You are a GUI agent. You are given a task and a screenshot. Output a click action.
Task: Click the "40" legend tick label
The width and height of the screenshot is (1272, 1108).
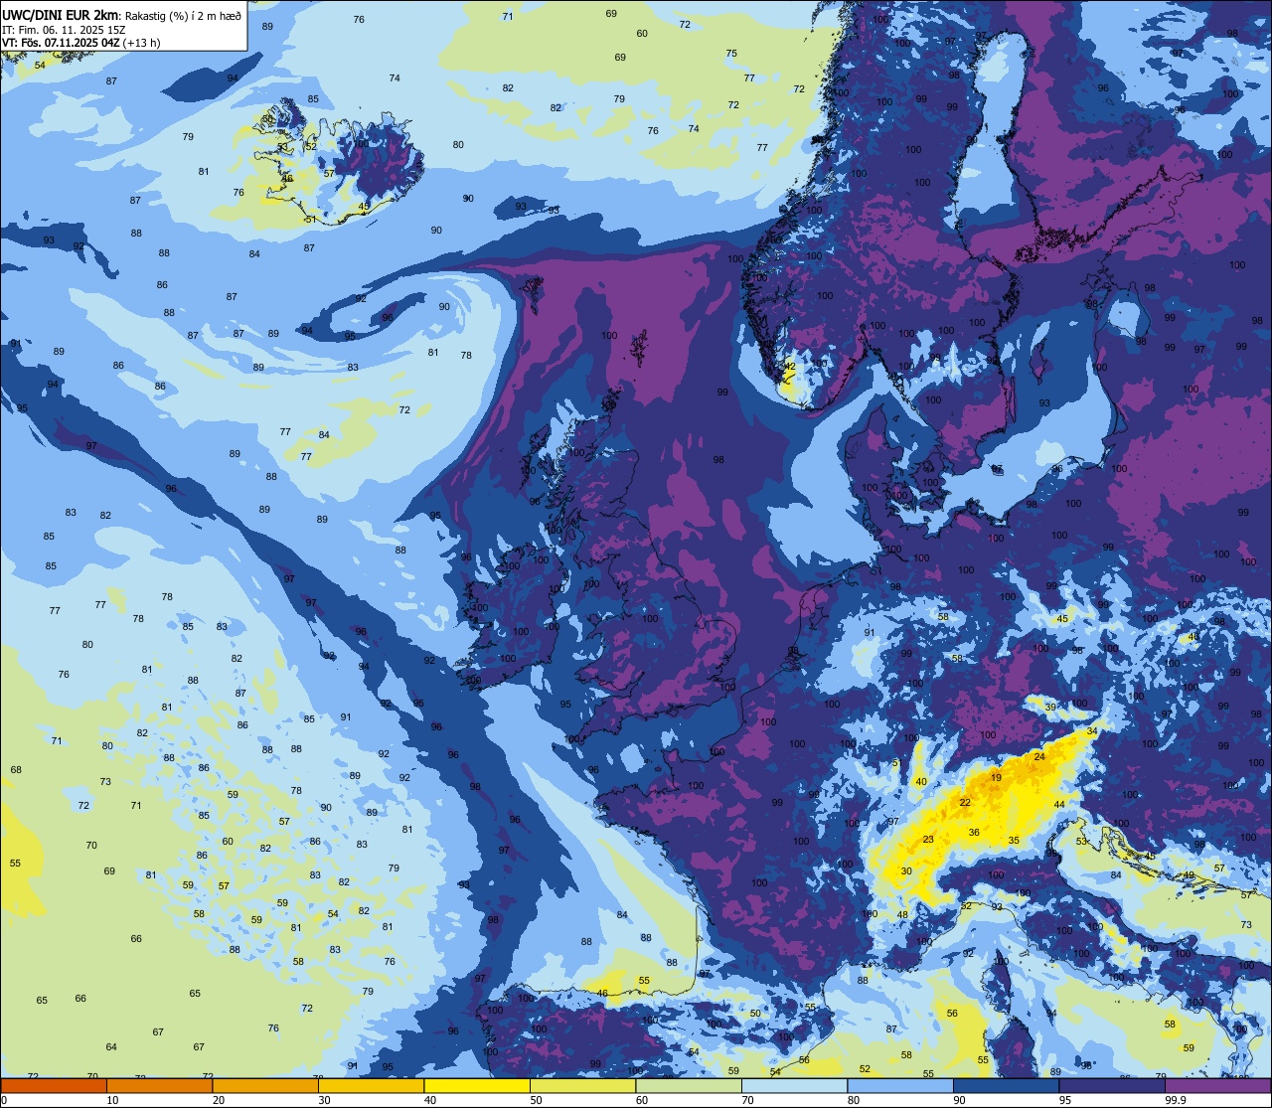[x=430, y=1100]
